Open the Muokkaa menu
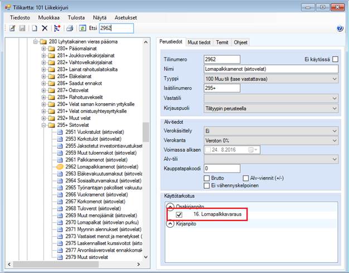The width and height of the screenshot is (349, 273). tap(49, 18)
